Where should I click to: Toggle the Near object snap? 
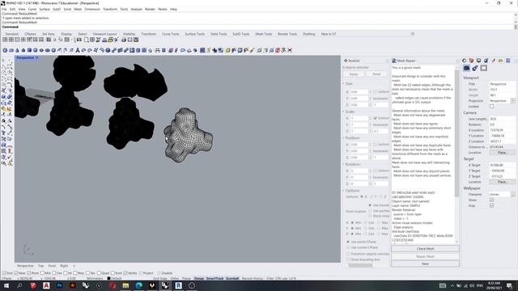coord(16,273)
